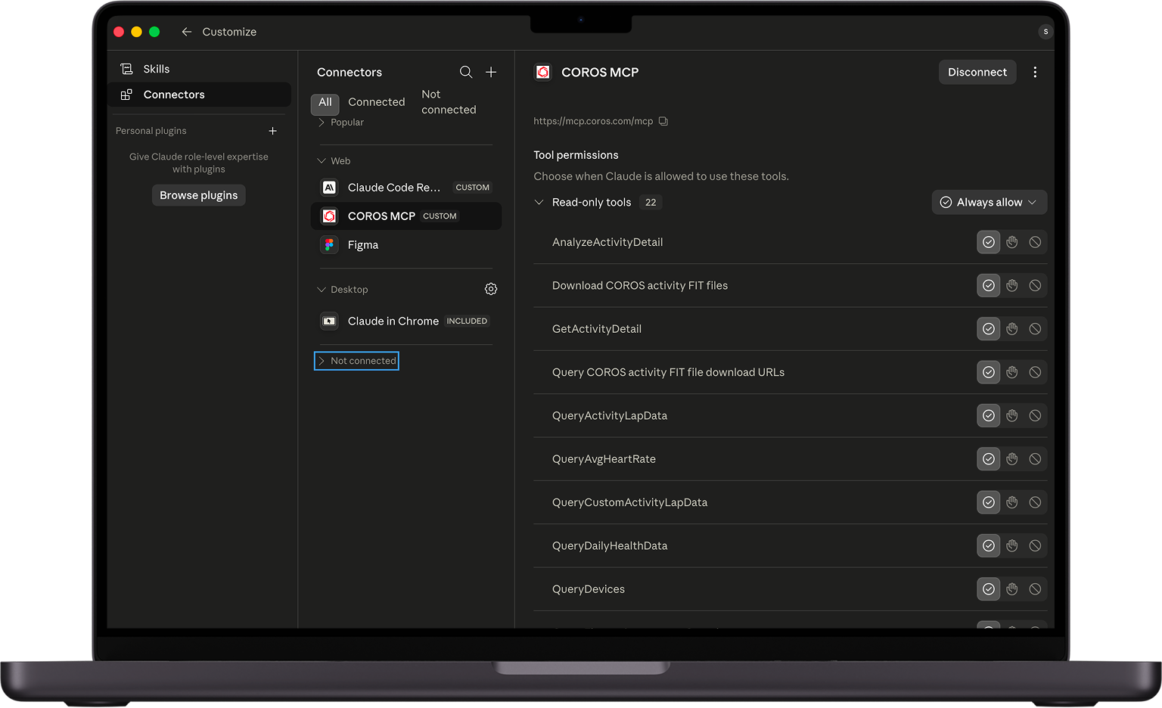Block the QueryActivityLapData tool

click(1036, 415)
